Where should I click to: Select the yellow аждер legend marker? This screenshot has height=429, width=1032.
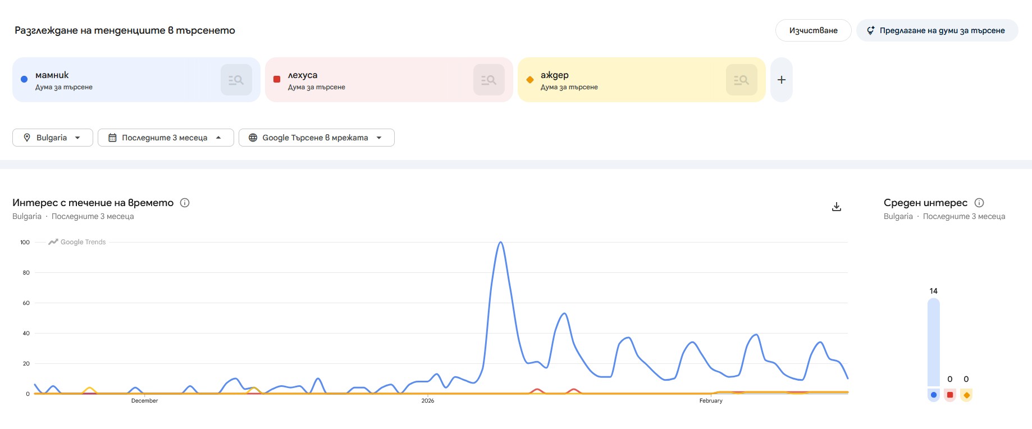(966, 395)
